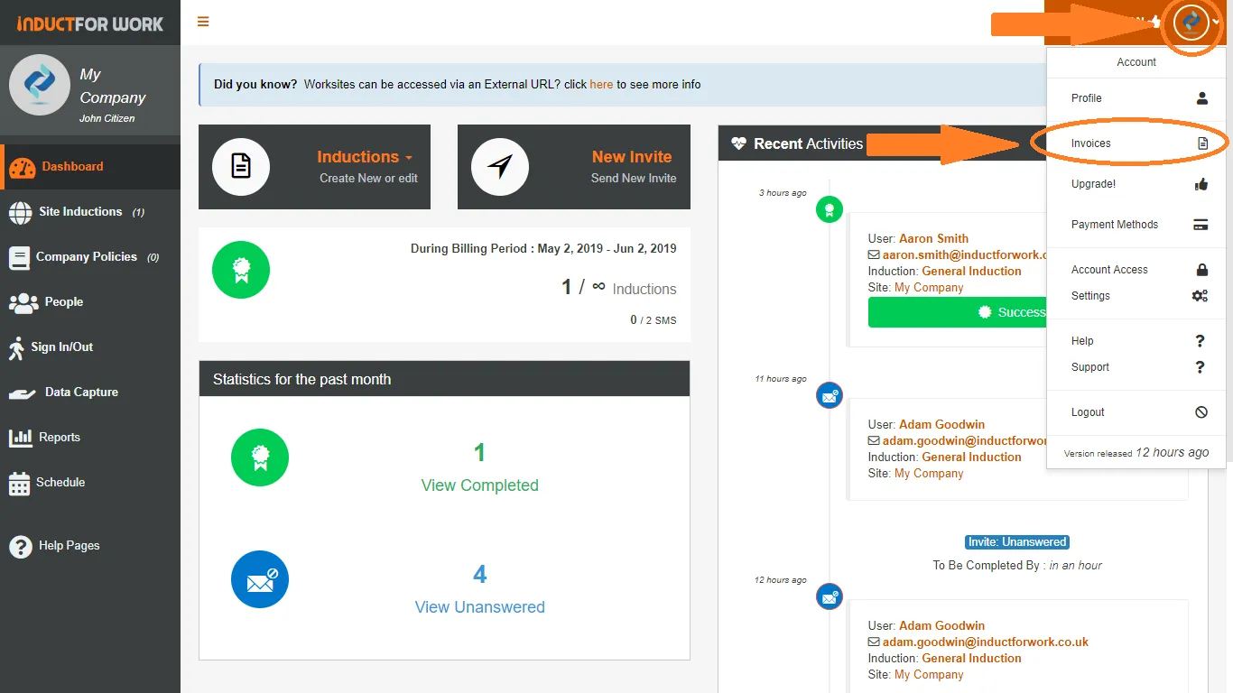Click the Dashboard gauge icon
This screenshot has width=1233, height=693.
click(23, 167)
